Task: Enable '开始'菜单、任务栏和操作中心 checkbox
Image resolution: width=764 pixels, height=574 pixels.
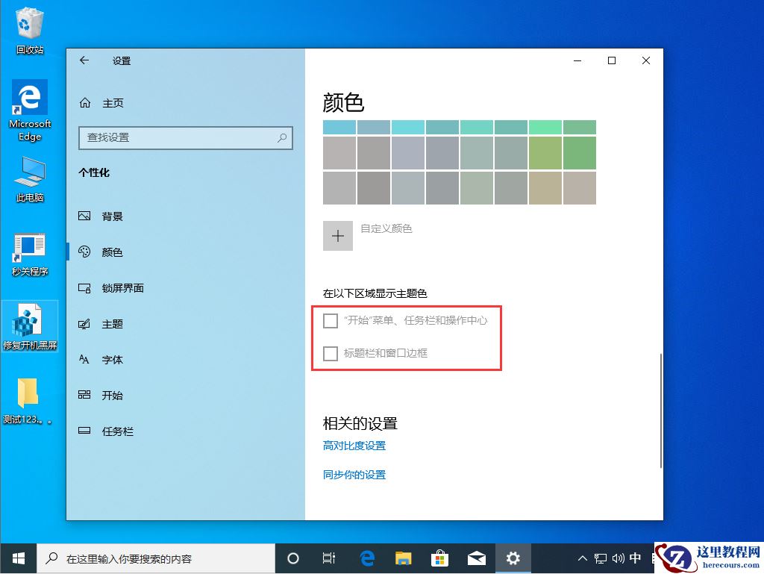Action: [331, 320]
